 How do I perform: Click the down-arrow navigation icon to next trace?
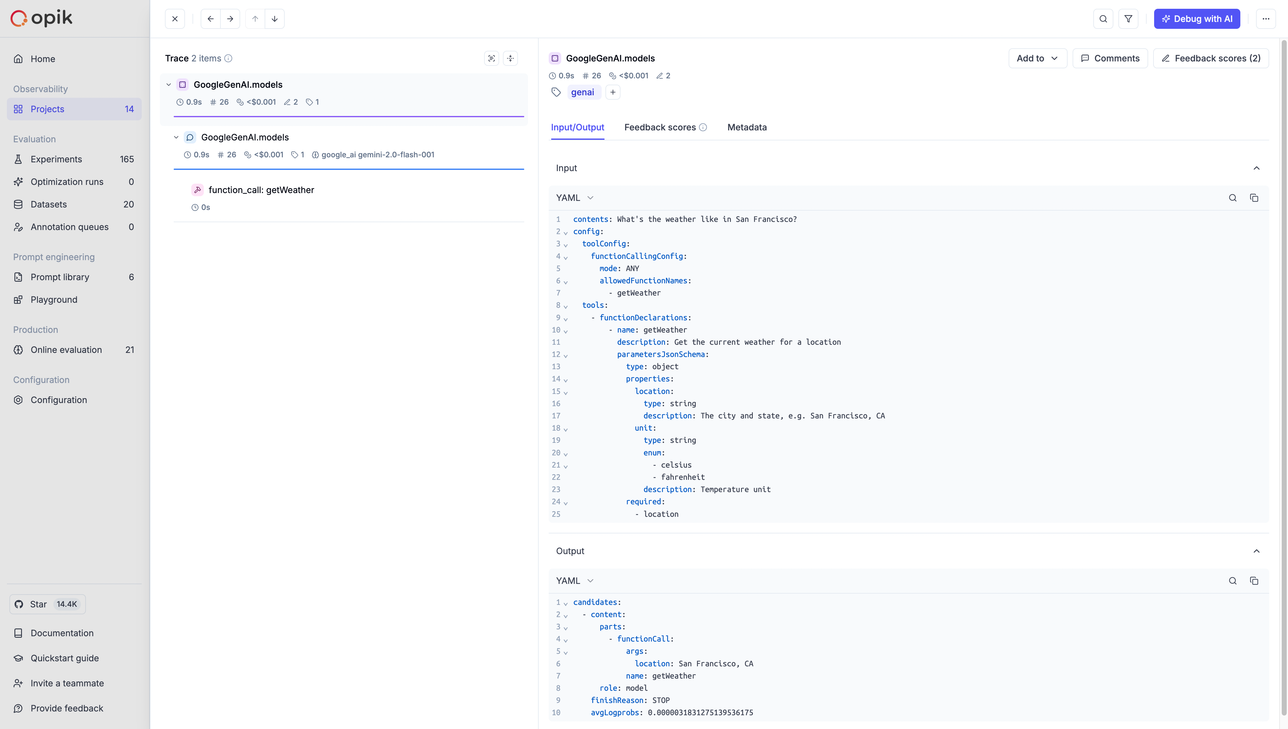point(274,18)
